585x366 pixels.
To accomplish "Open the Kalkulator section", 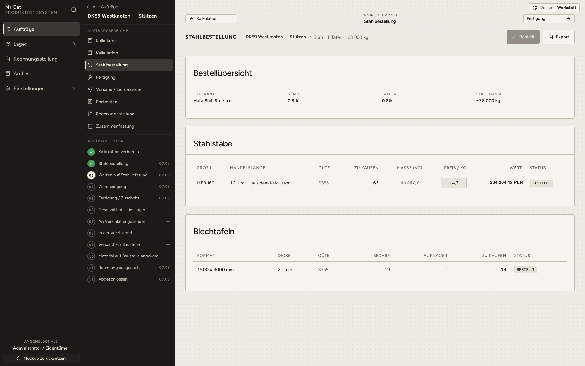I will (x=129, y=41).
